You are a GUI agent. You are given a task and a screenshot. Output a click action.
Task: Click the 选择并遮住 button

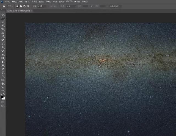coord(115,6)
